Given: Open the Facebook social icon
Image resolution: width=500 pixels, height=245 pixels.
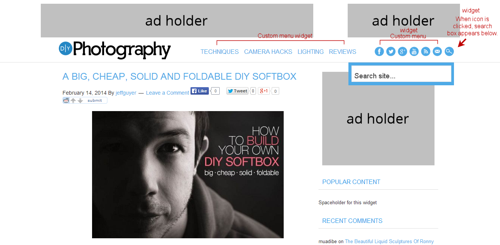Looking at the screenshot, I should (x=379, y=52).
